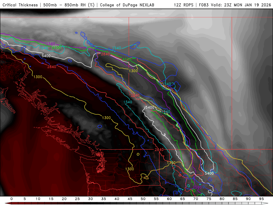Click the blue "0" contour label beside cyan "1540"
The image size is (273, 205).
tap(109, 49)
